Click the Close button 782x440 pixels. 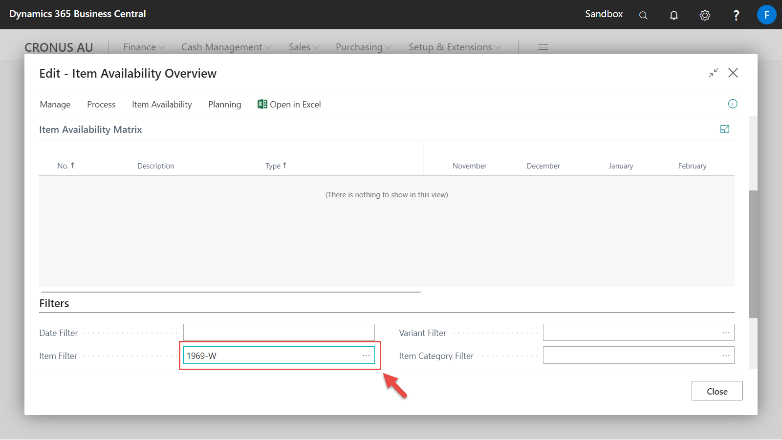[x=717, y=391]
